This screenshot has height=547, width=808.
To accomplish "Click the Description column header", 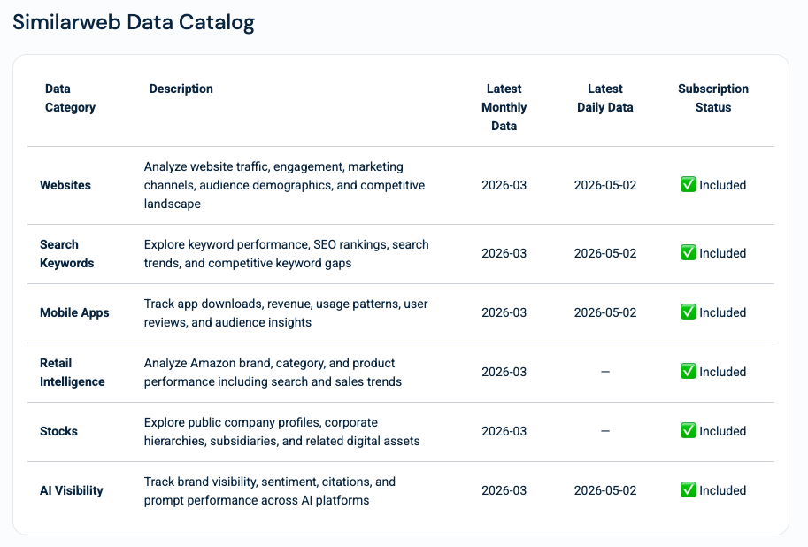I will point(181,89).
